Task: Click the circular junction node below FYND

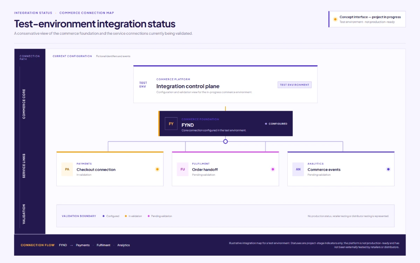Action: [225, 141]
